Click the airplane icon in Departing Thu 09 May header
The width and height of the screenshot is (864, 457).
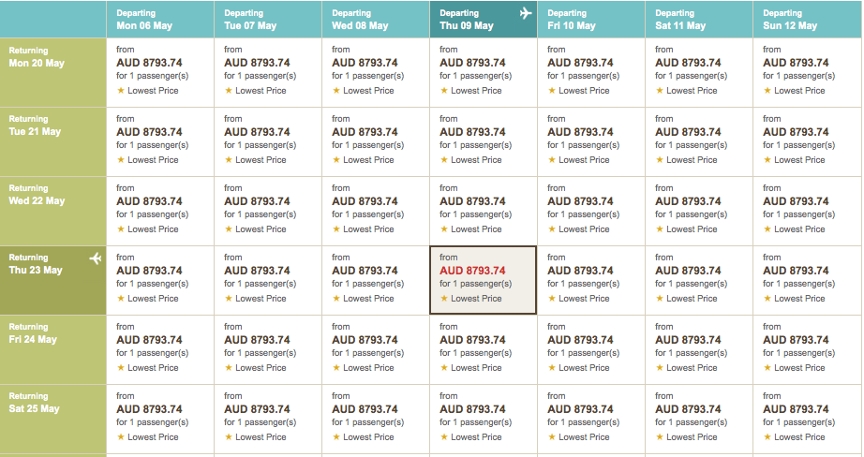[x=525, y=13]
